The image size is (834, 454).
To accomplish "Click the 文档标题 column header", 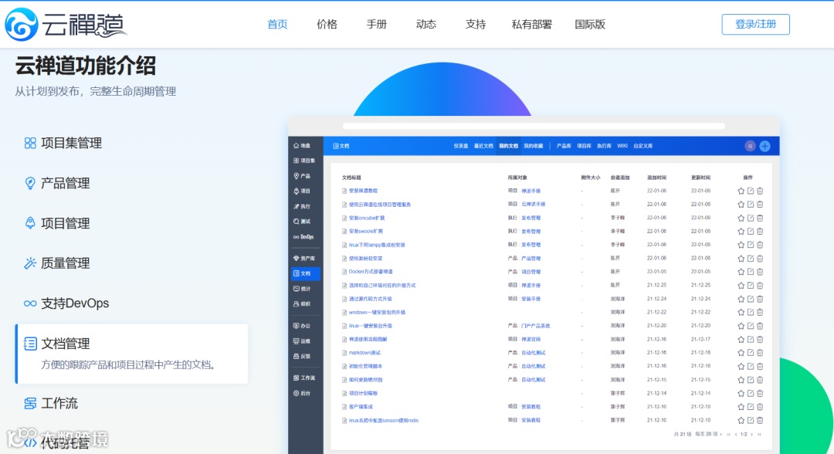I will click(x=351, y=178).
